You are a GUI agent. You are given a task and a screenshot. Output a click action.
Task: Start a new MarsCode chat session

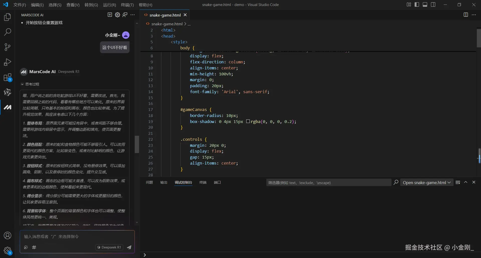[110, 15]
